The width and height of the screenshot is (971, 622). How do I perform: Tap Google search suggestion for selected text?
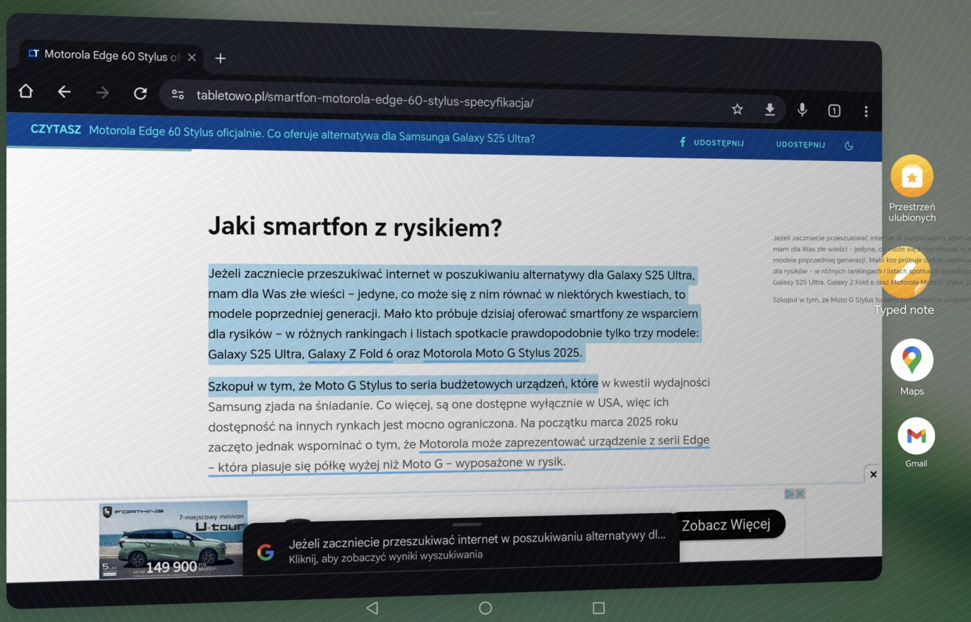coord(461,545)
